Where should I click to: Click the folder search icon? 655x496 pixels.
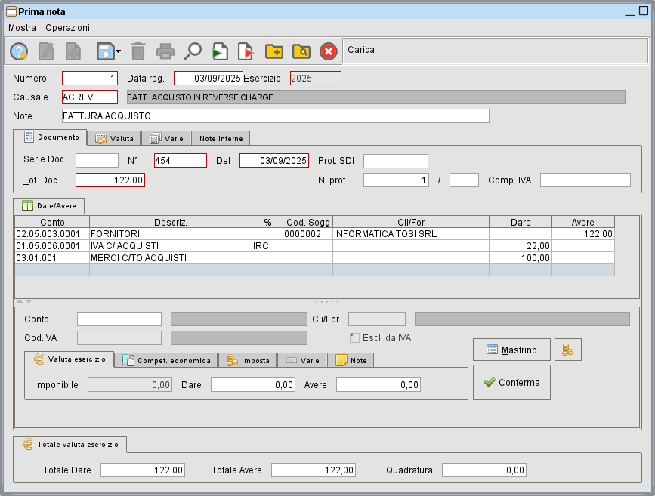(300, 51)
